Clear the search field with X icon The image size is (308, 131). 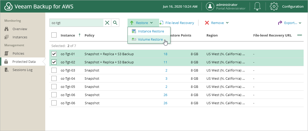click(x=107, y=23)
